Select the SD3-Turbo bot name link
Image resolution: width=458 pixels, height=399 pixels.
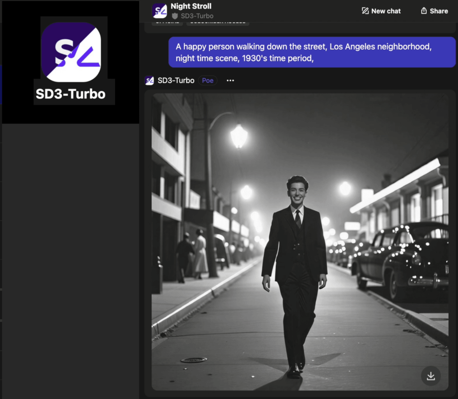pyautogui.click(x=175, y=81)
